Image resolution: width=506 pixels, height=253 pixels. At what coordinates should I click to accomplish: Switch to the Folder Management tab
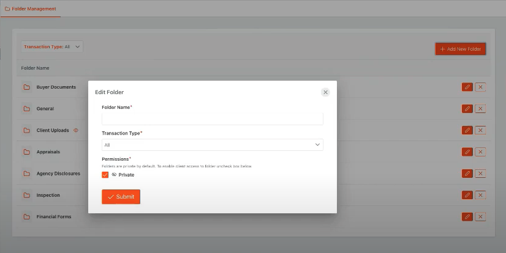31,9
